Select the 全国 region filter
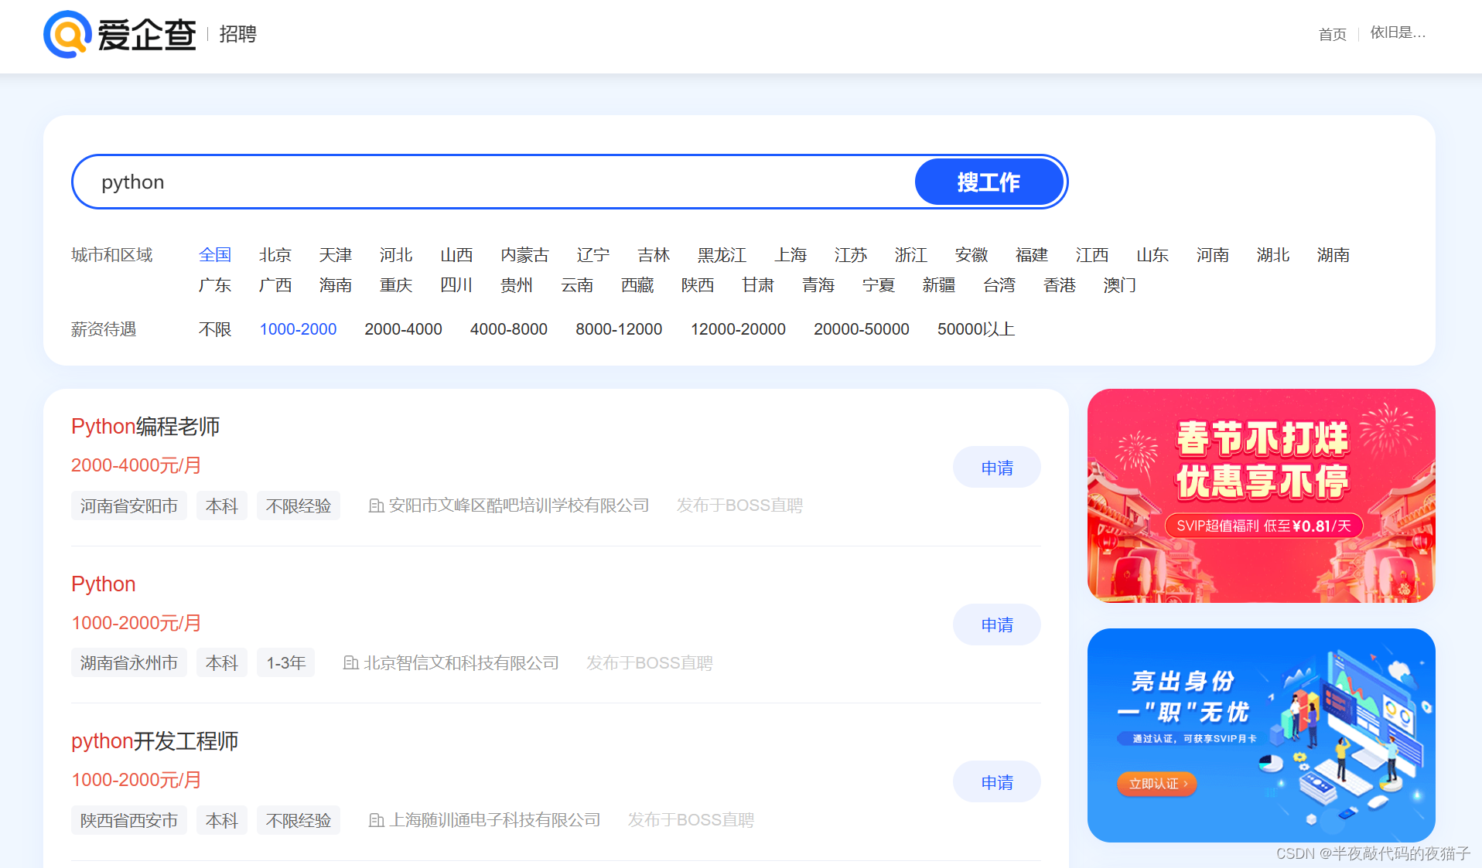This screenshot has height=868, width=1482. pyautogui.click(x=215, y=255)
